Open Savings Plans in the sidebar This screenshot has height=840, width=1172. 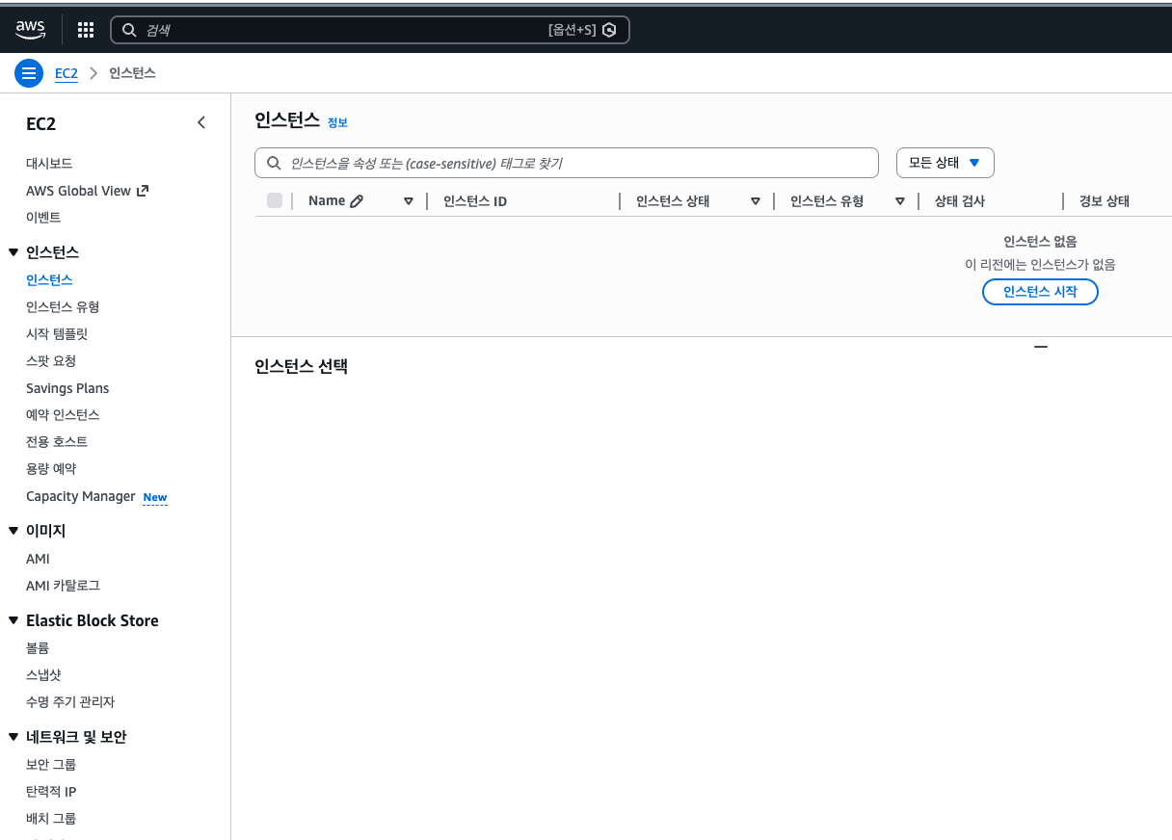(67, 388)
